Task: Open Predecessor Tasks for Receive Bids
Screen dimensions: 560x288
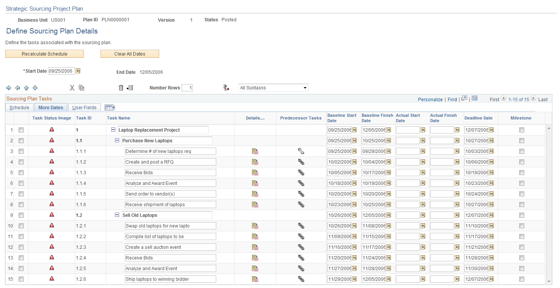Action: coord(301,172)
